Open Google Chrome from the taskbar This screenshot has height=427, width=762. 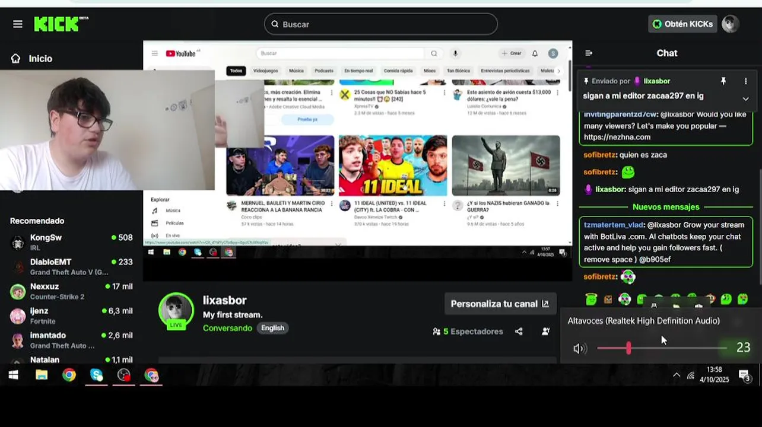[x=69, y=375]
